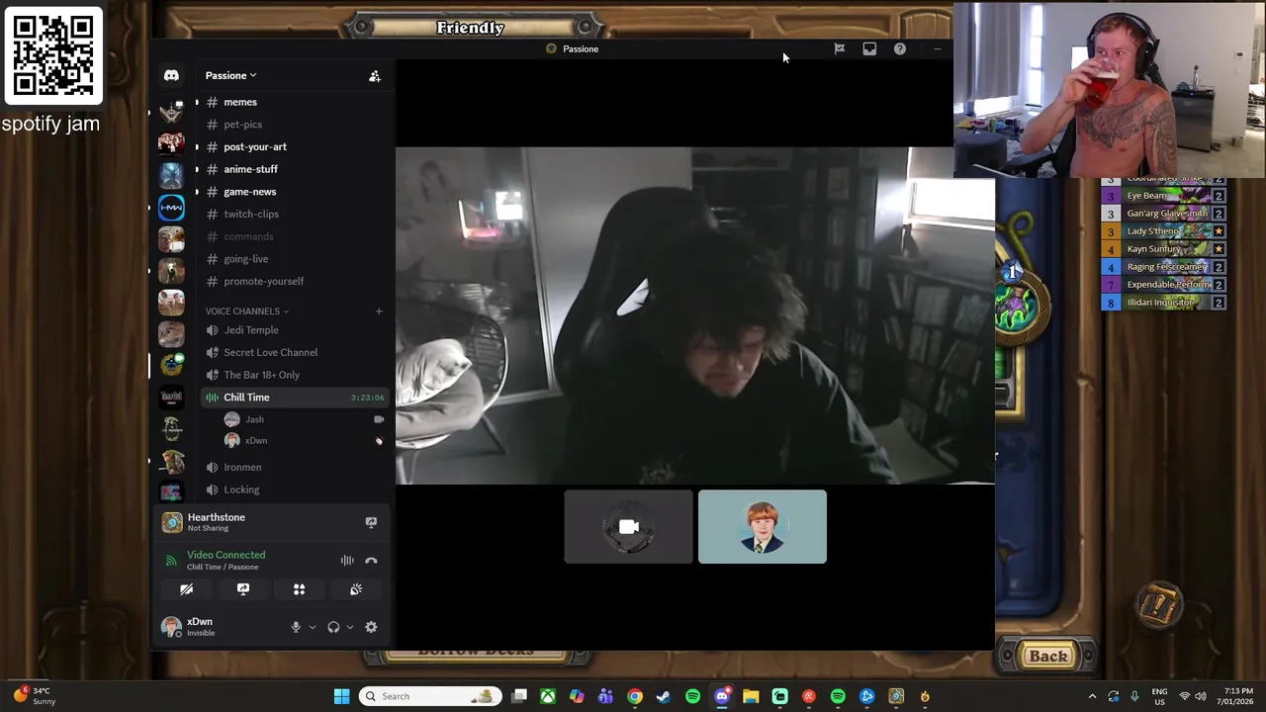This screenshot has height=712, width=1266.
Task: Expand Passione server menu
Action: 230,75
